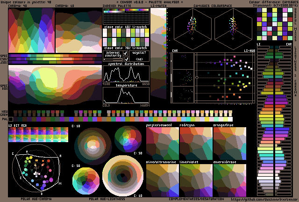299x202 pixels.
Task: Click the CENSOR v0.6.0 title text
Action: tap(149, 2)
